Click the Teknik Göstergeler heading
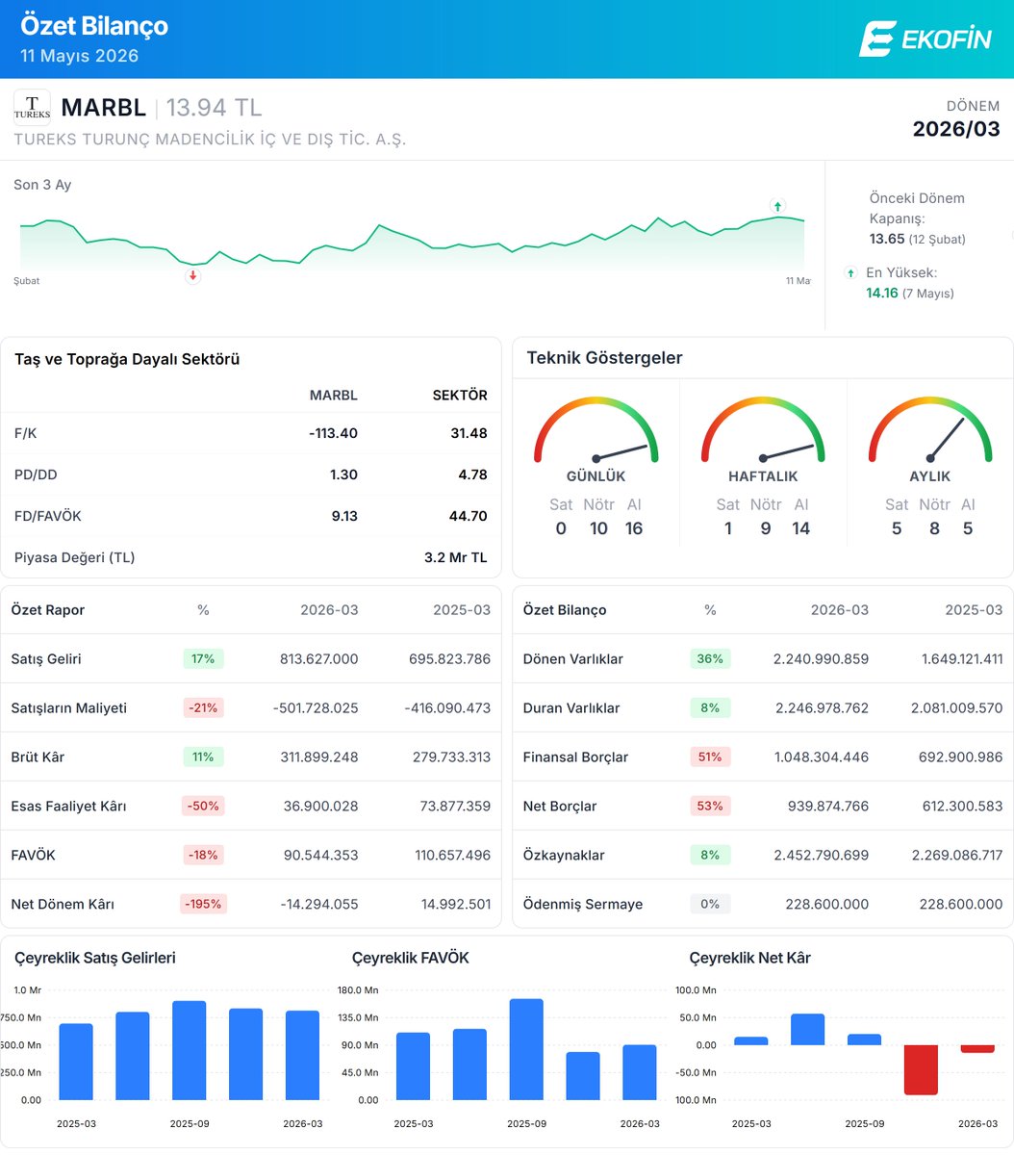The image size is (1014, 1155). 604,358
